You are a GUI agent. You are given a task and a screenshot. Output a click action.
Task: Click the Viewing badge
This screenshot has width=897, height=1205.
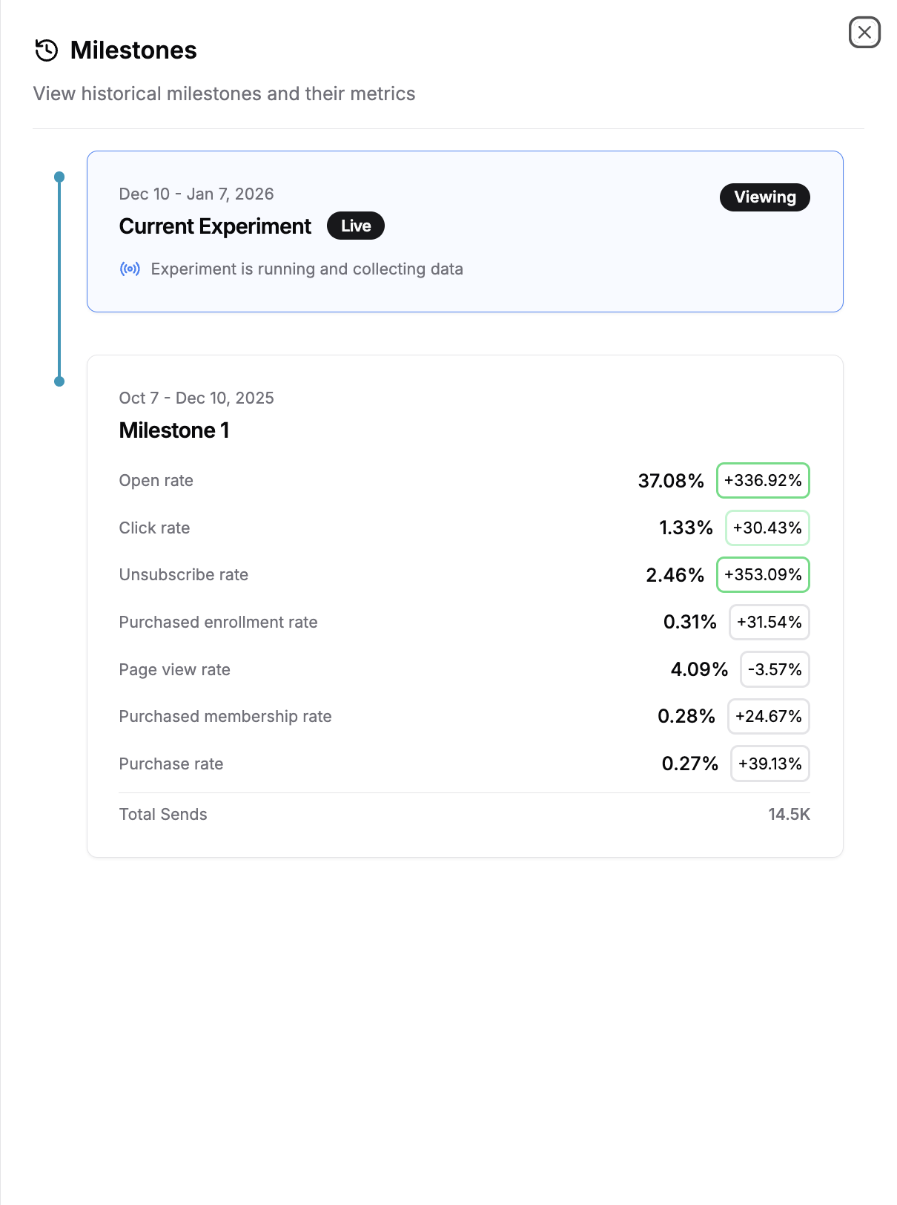(x=764, y=197)
